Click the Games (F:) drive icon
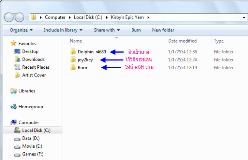The image size is (248, 160). 17,155
